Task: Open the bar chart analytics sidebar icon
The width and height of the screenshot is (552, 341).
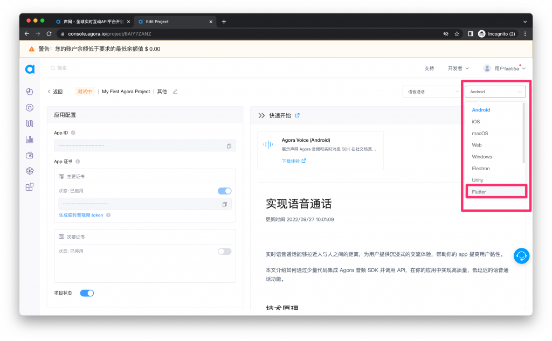Action: click(30, 140)
